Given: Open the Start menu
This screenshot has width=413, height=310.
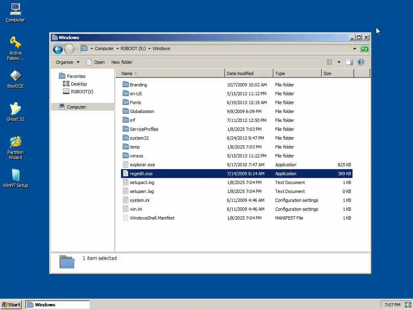Looking at the screenshot, I should [11, 305].
